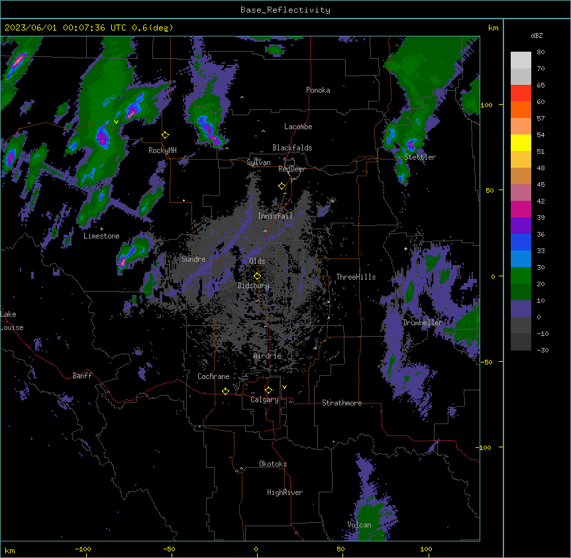Select the white asterisk above Limestone label
The image size is (571, 558).
(101, 229)
